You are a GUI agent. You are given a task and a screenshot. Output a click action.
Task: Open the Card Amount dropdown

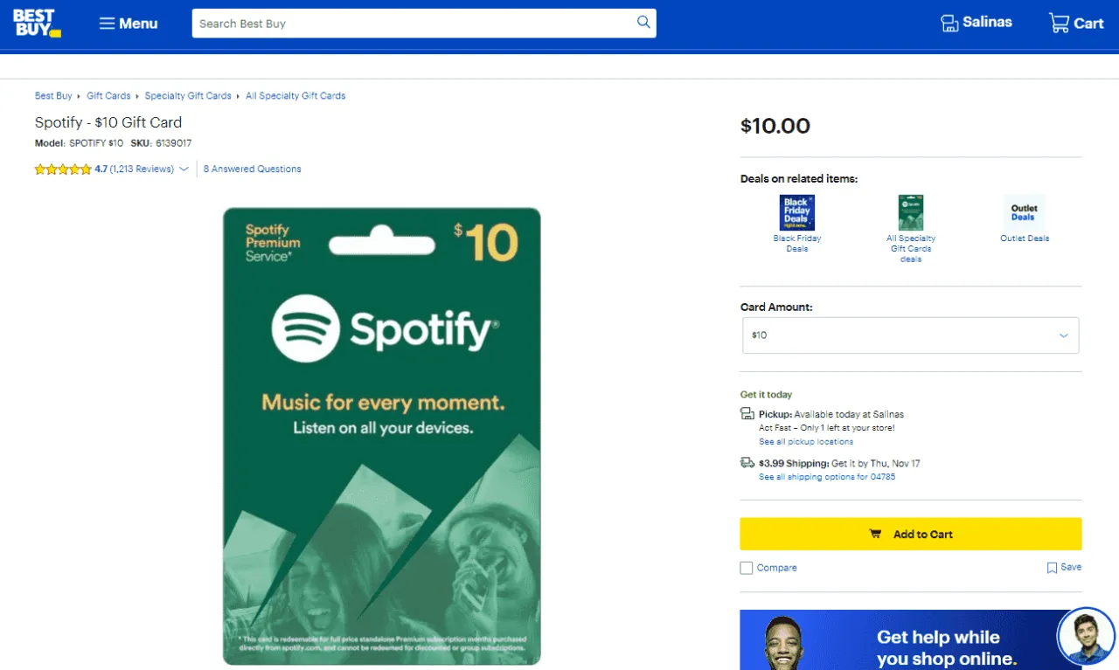[x=910, y=335]
